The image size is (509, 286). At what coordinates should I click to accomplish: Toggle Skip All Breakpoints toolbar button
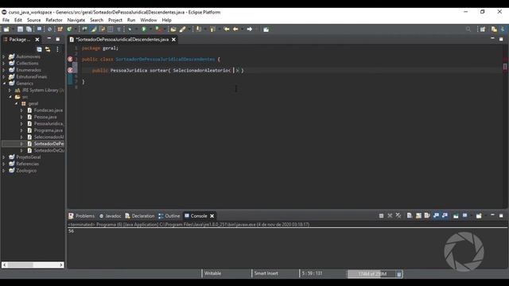click(49, 29)
